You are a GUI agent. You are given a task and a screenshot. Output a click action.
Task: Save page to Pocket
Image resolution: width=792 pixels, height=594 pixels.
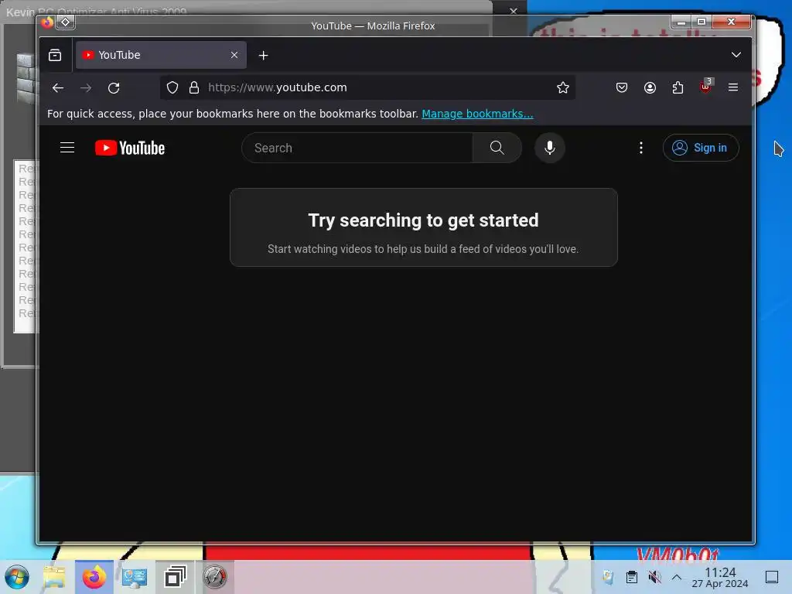(622, 88)
